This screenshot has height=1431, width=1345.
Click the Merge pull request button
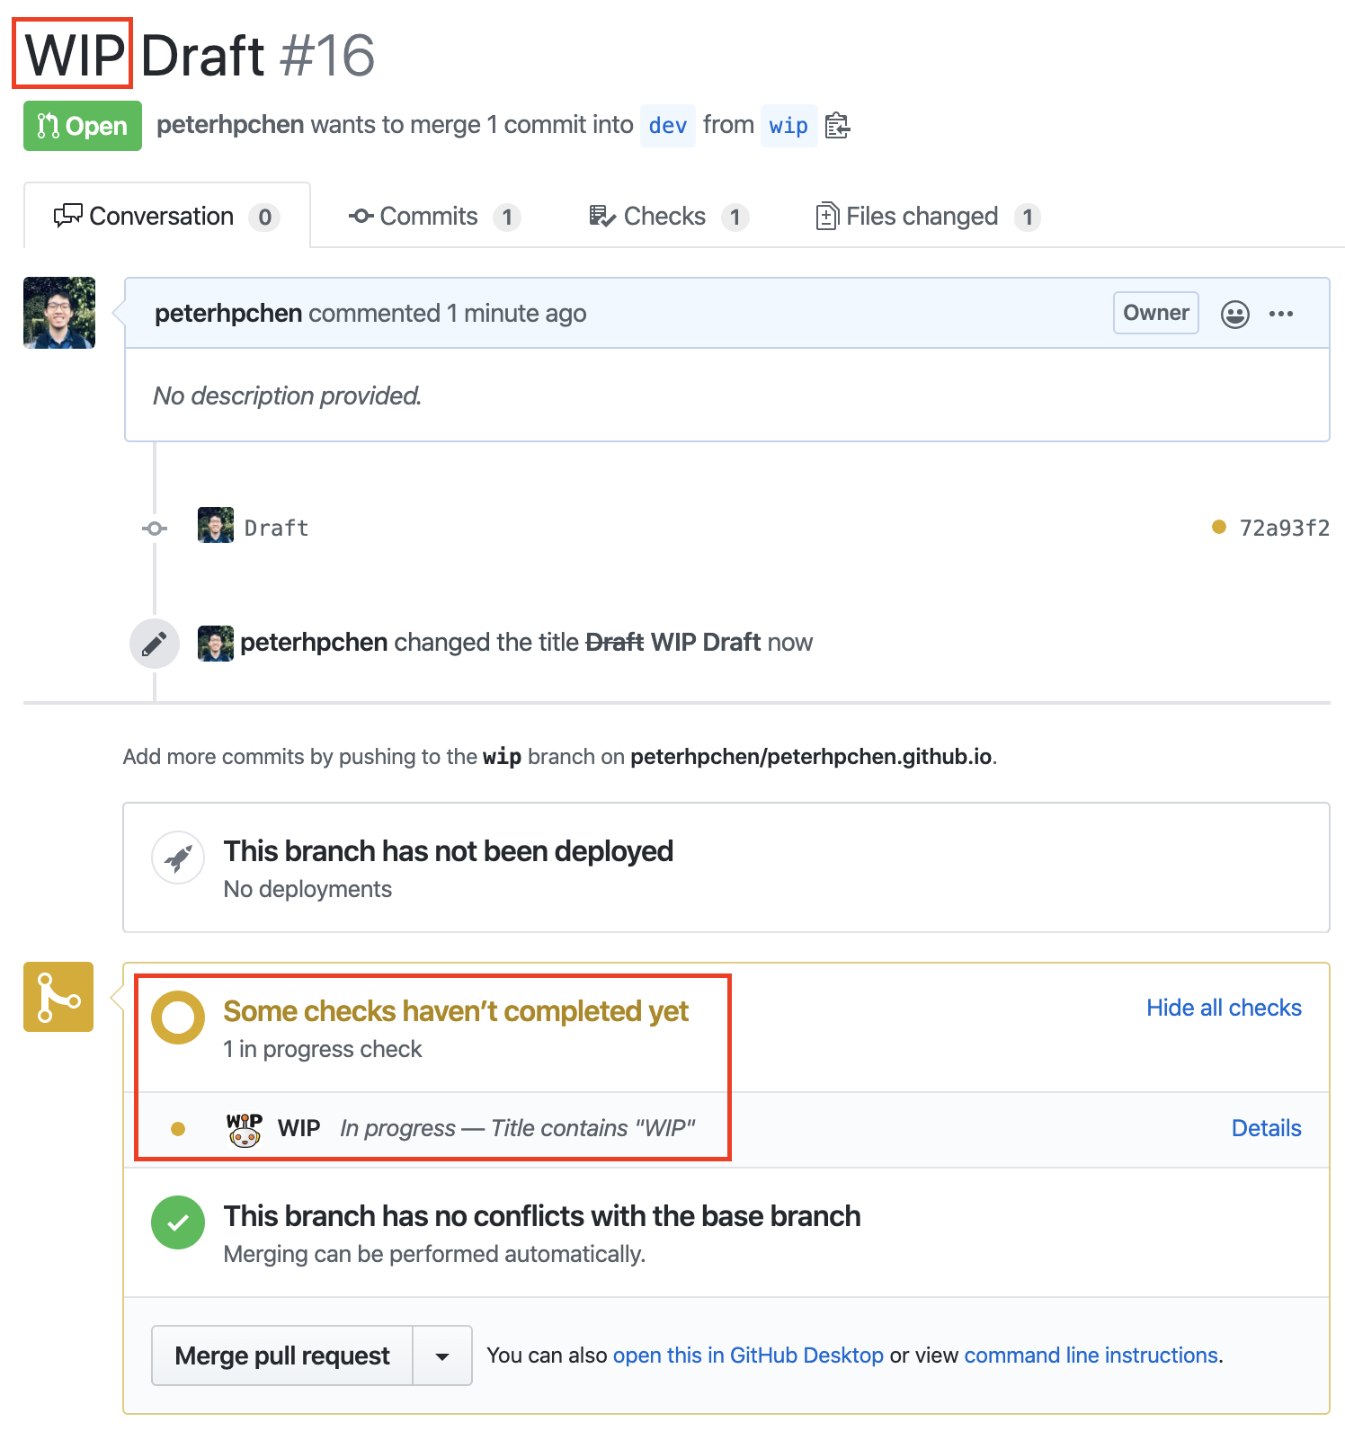(282, 1355)
